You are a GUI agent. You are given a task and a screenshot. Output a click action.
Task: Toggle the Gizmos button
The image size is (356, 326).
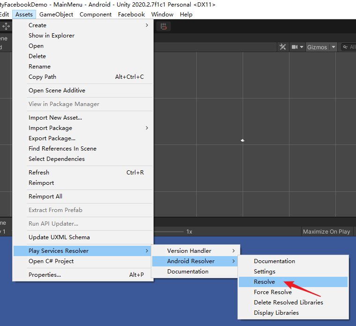317,47
